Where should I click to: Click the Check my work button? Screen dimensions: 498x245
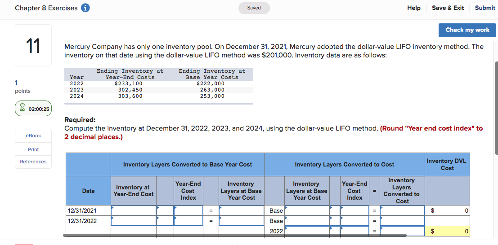[467, 30]
